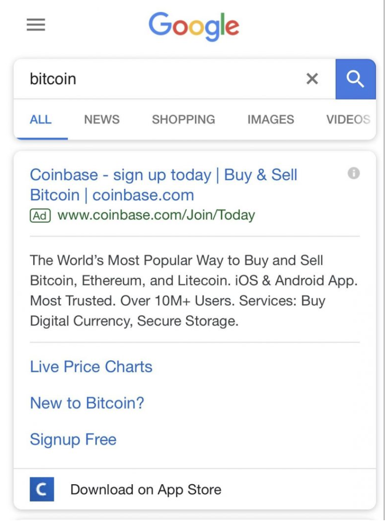Open the IMAGES tab

pyautogui.click(x=270, y=119)
